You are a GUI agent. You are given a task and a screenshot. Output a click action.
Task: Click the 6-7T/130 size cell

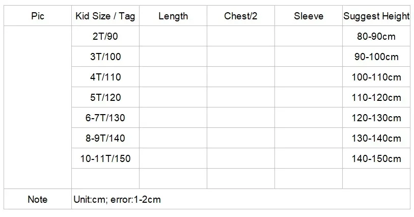[105, 118]
